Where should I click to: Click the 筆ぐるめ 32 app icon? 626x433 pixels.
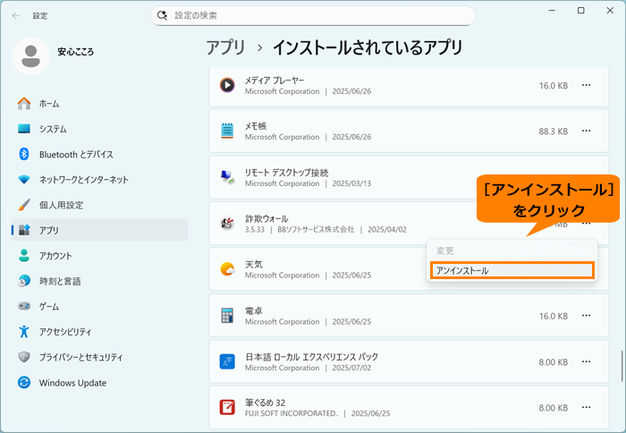coord(227,407)
